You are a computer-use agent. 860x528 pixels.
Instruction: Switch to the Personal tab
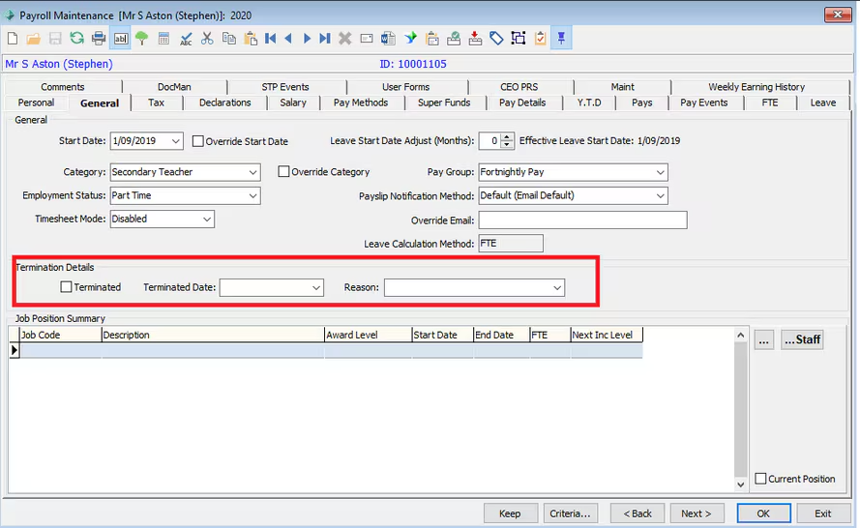(x=36, y=103)
